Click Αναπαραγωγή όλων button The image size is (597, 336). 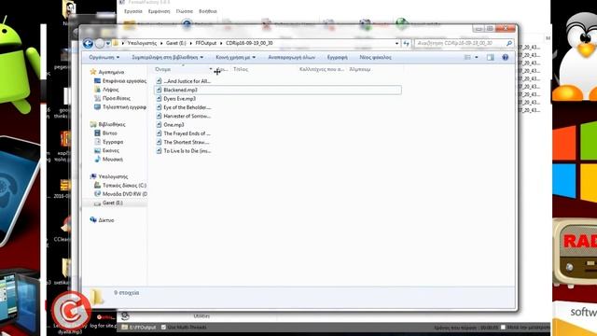[x=292, y=58]
